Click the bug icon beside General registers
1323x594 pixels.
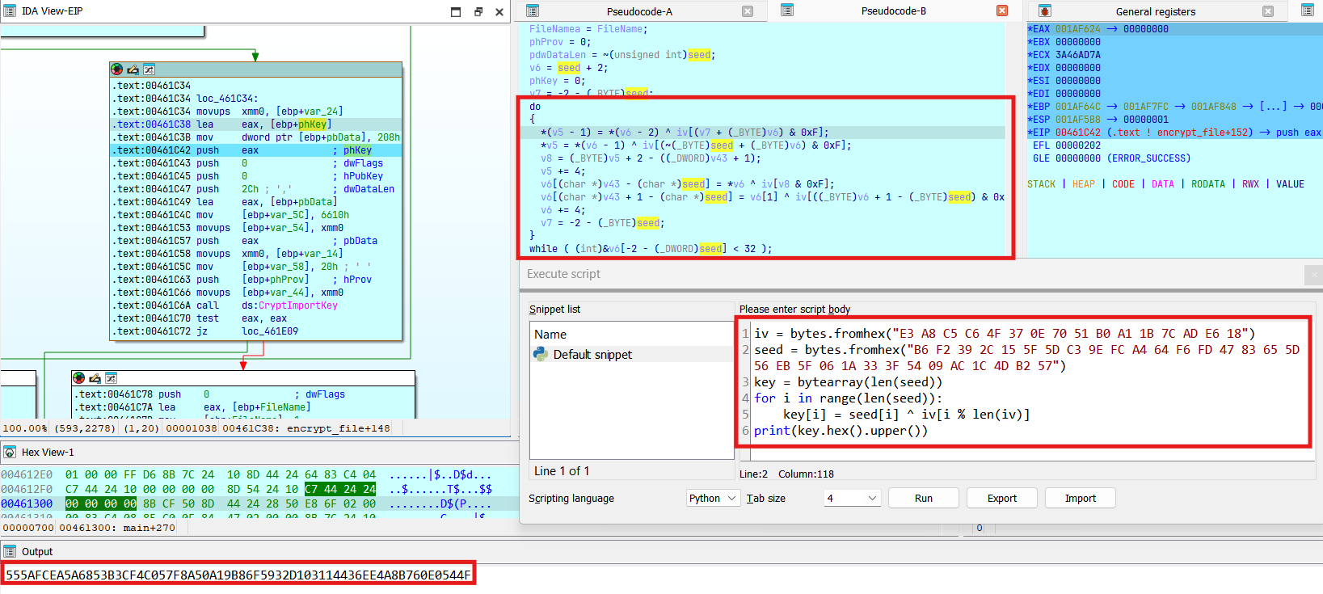tap(1044, 11)
